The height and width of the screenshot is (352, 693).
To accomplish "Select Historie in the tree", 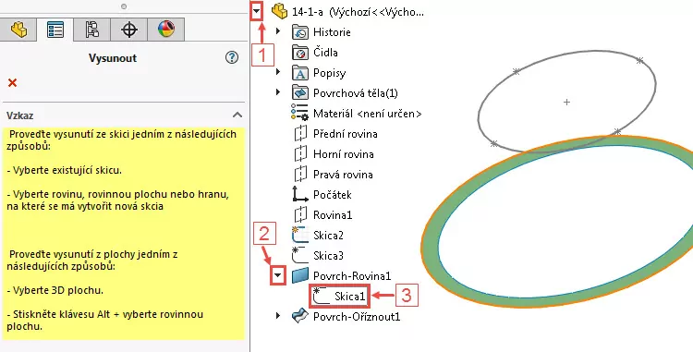I will click(332, 32).
